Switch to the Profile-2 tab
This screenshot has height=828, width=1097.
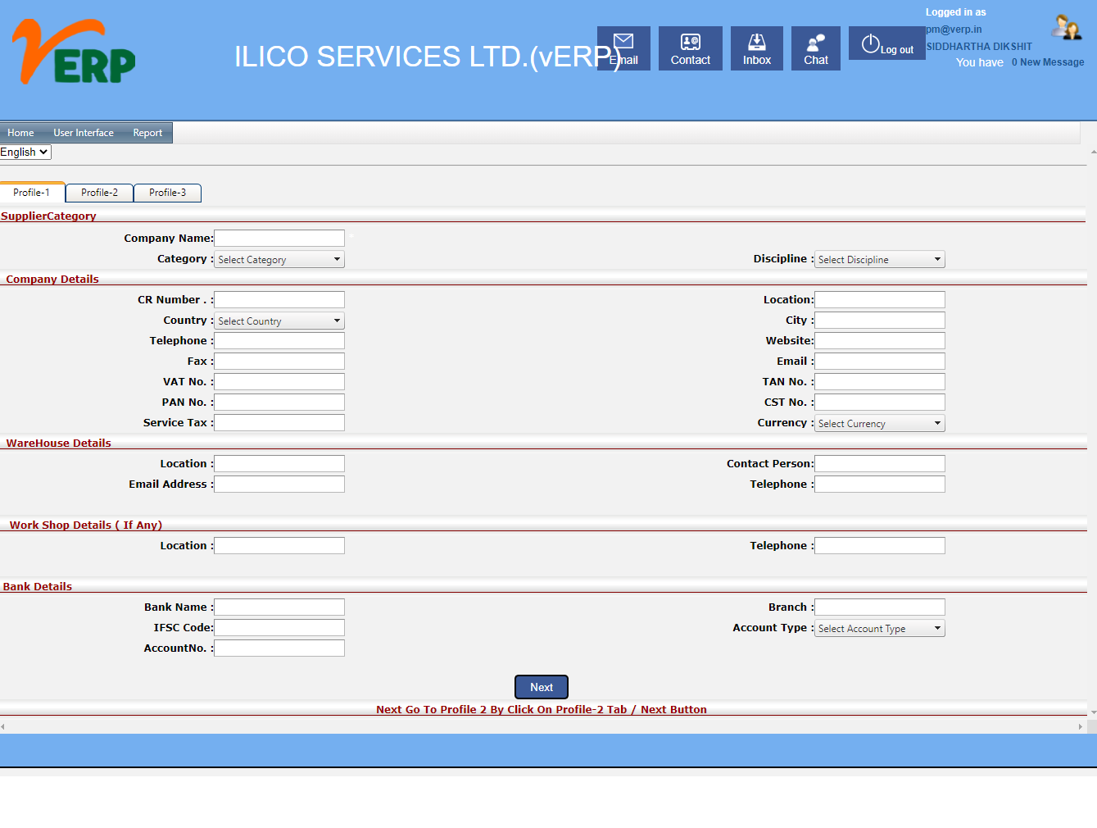point(99,193)
